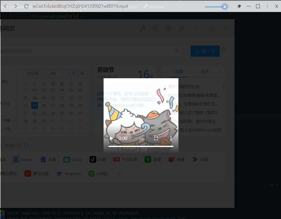Enter fullscreen on the video player

coord(156,138)
